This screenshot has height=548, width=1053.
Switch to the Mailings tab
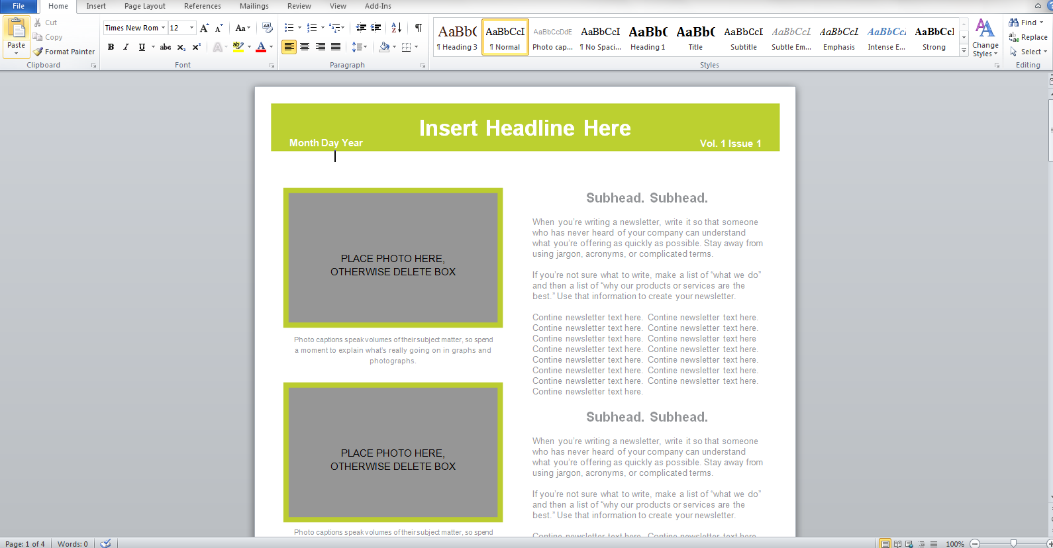tap(254, 6)
